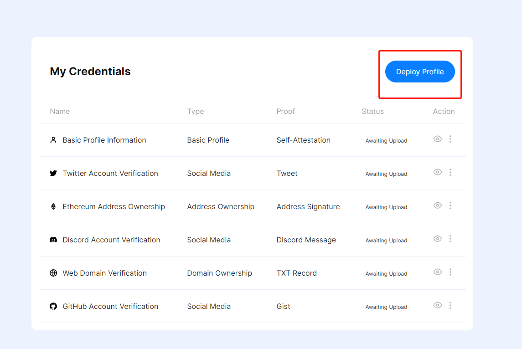The width and height of the screenshot is (522, 349).
Task: Click Awaiting Upload status for Twitter row
Action: [386, 174]
